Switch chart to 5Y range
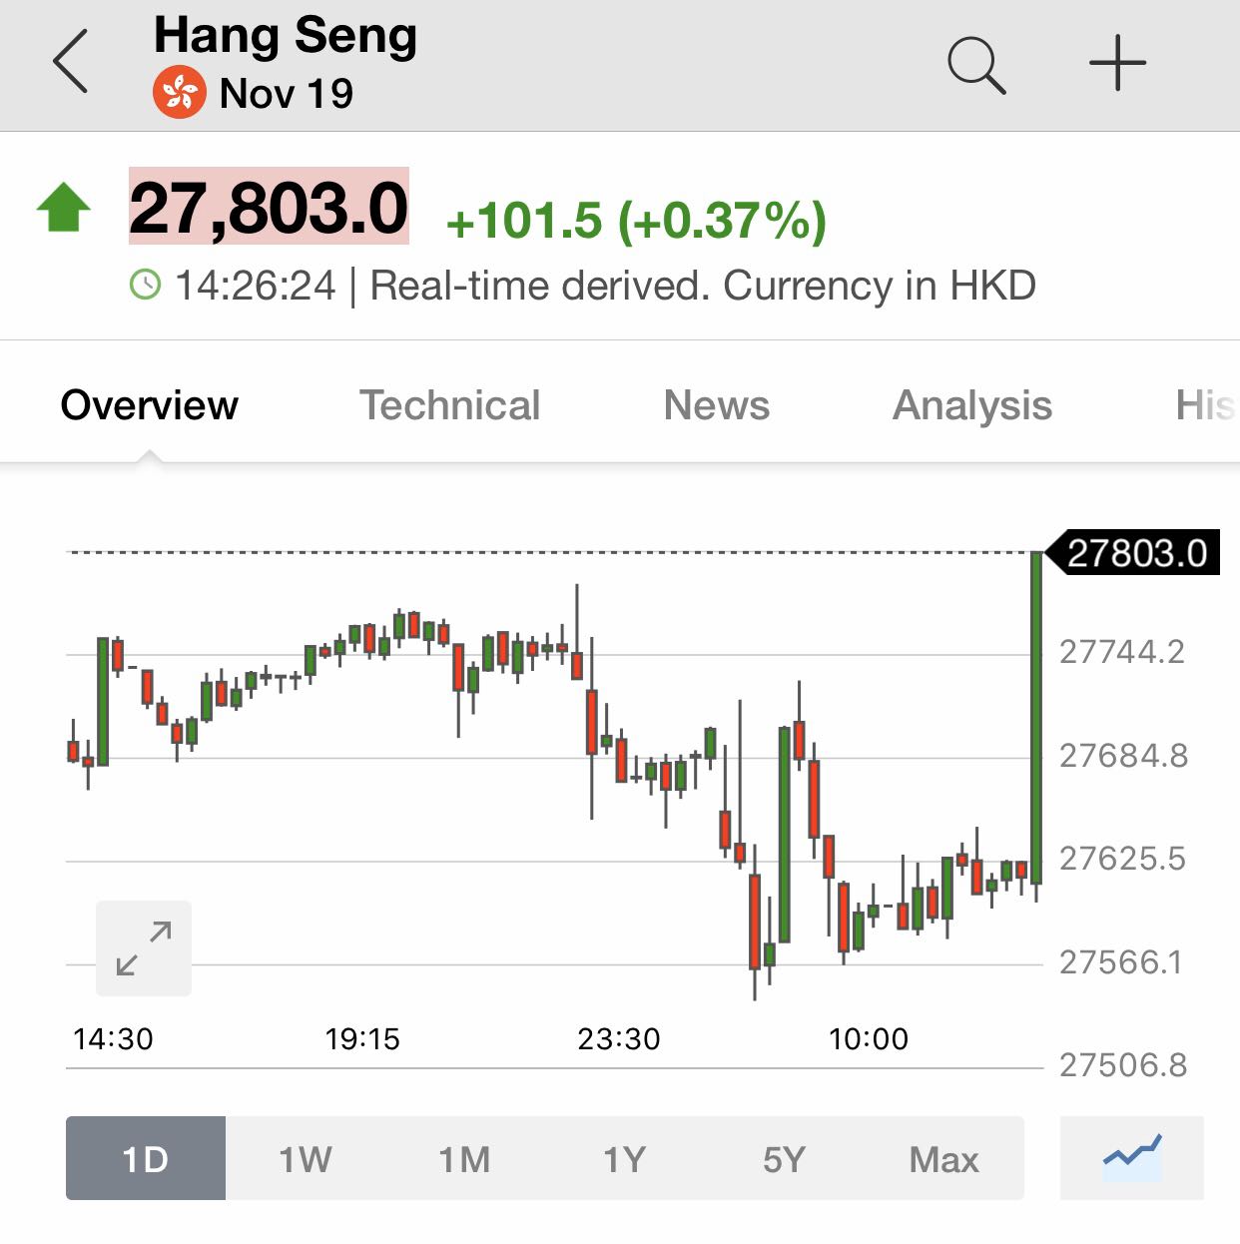This screenshot has width=1240, height=1244. pyautogui.click(x=785, y=1158)
